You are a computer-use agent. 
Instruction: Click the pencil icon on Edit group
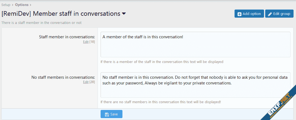pyautogui.click(x=270, y=14)
